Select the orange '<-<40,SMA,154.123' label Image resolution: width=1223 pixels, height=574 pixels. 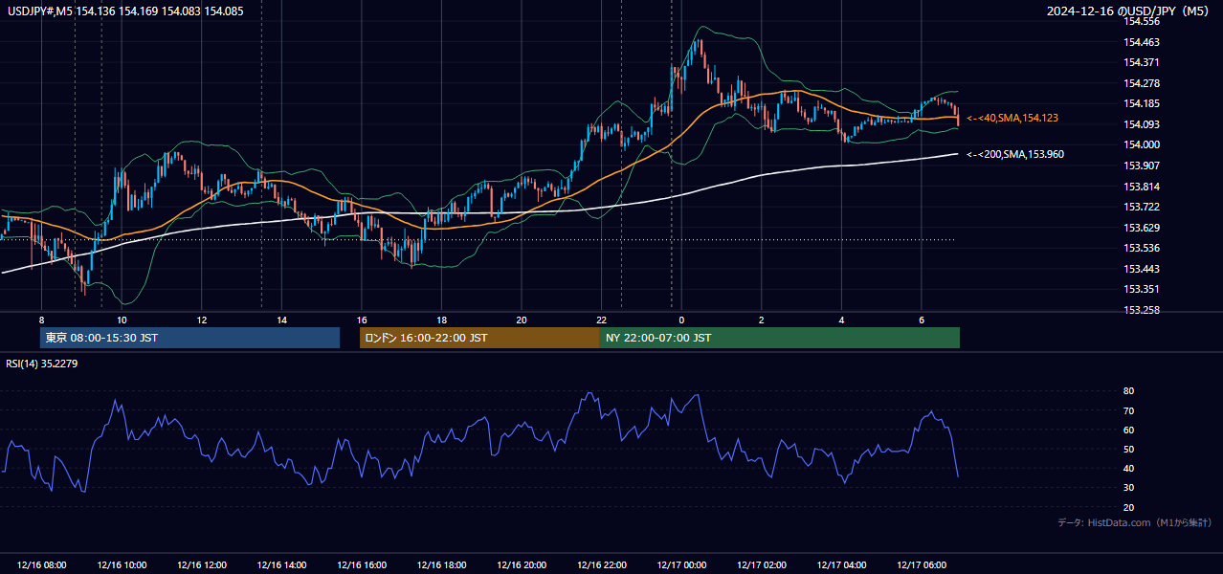(1012, 118)
